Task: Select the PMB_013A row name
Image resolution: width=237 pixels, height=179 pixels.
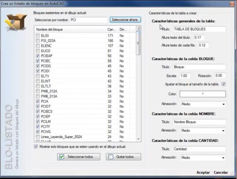Action: [49, 96]
